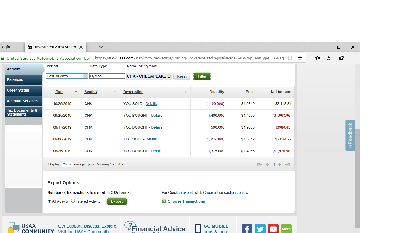Click the Reset button

(x=182, y=76)
